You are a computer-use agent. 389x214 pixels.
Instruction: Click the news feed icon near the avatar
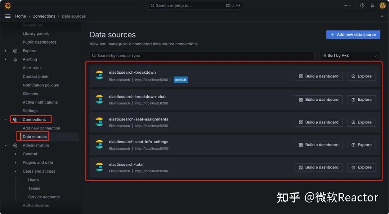pyautogui.click(x=372, y=5)
